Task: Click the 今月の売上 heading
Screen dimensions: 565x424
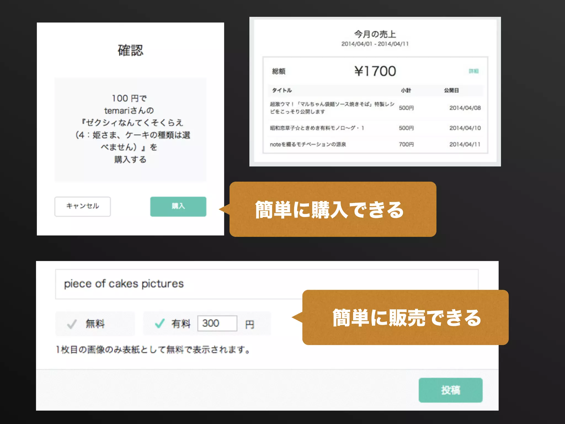Action: (375, 34)
